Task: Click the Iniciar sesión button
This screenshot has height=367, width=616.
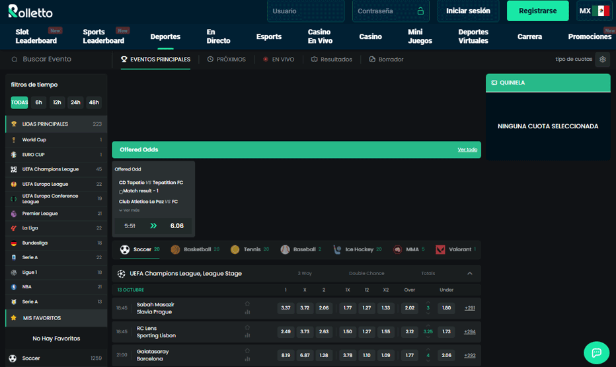Action: click(x=468, y=11)
